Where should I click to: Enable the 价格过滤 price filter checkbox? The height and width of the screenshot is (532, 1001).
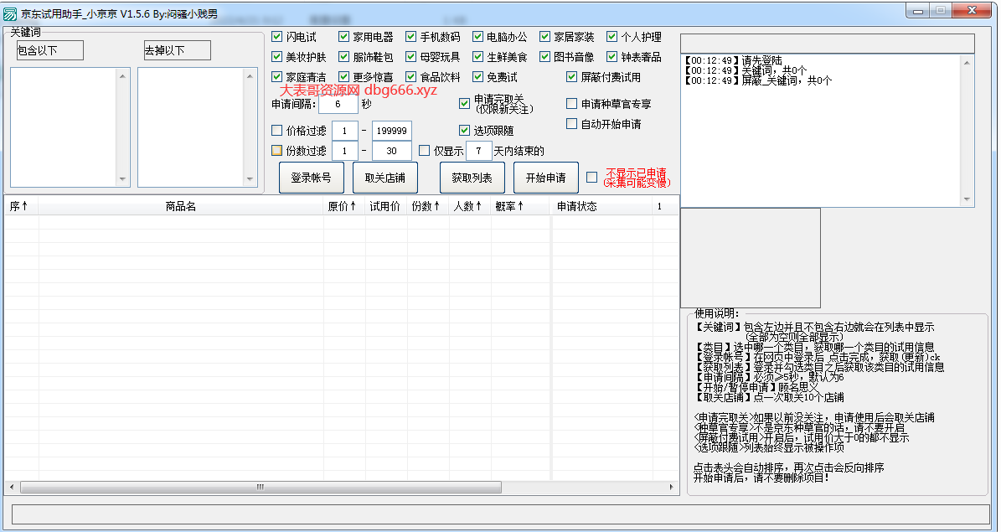pos(277,131)
